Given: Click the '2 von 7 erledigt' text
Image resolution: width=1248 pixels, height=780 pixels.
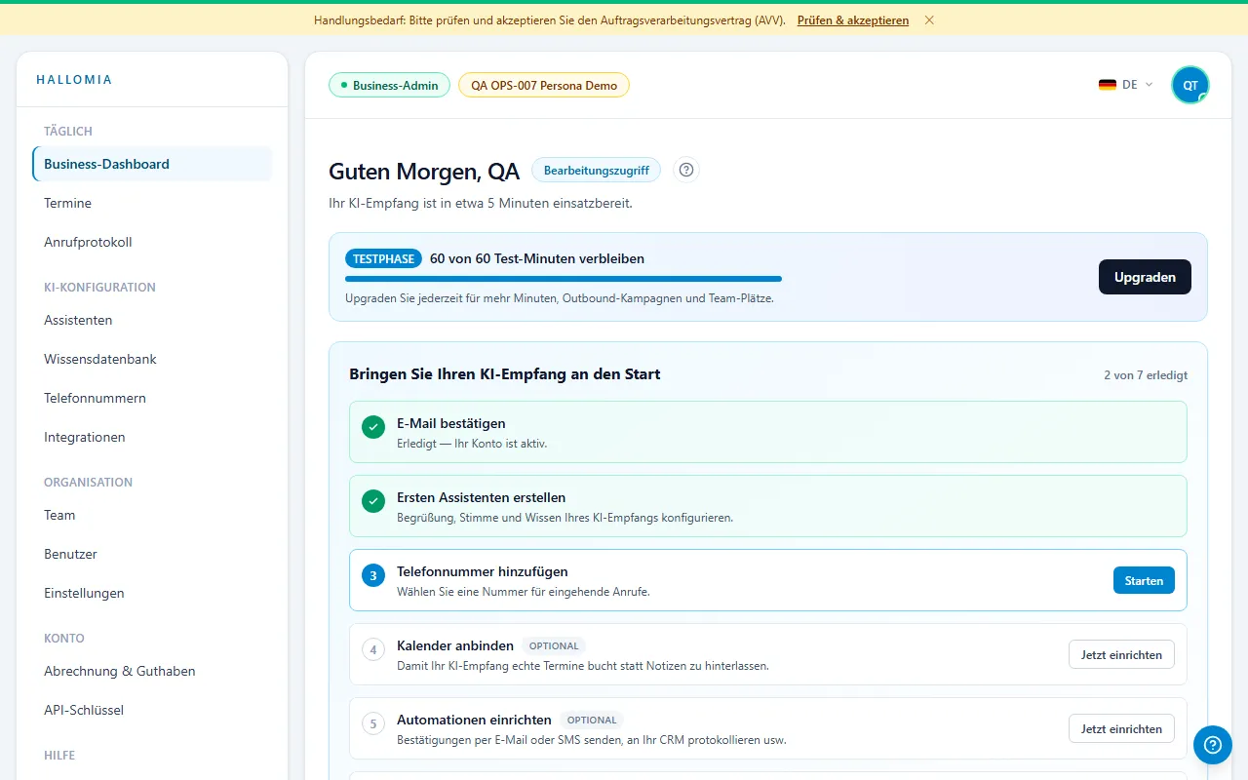Looking at the screenshot, I should [x=1146, y=375].
